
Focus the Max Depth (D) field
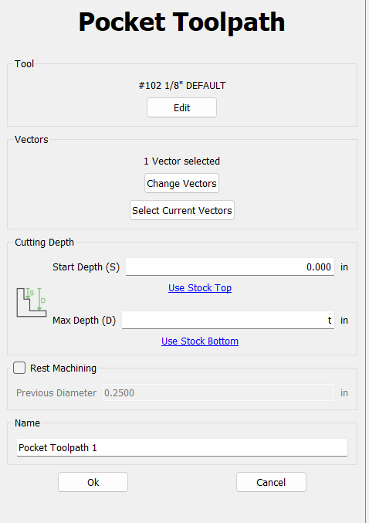tap(228, 320)
